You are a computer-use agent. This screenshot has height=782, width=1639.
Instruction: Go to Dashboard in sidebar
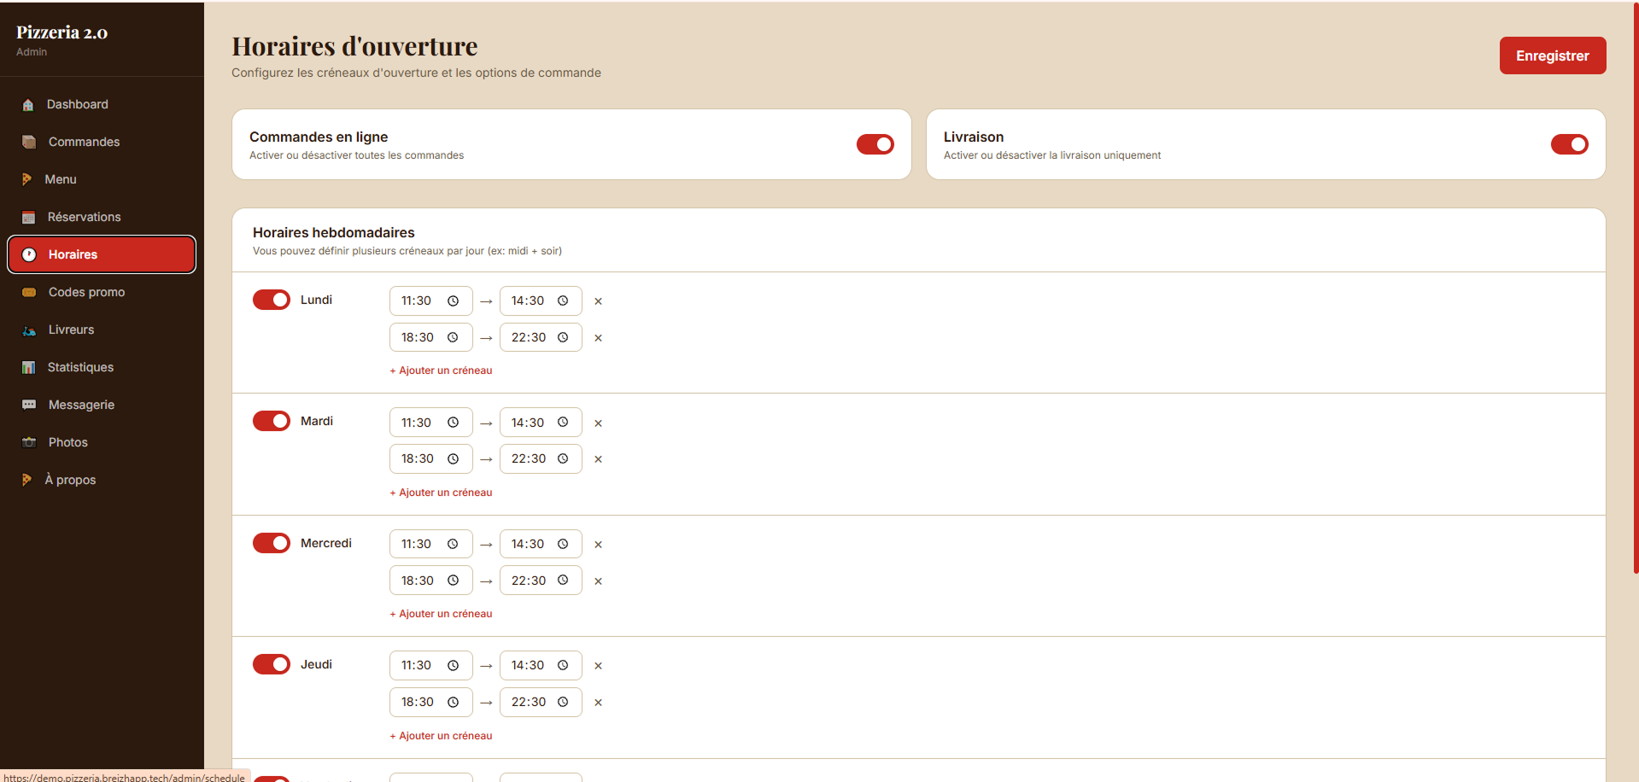click(102, 104)
